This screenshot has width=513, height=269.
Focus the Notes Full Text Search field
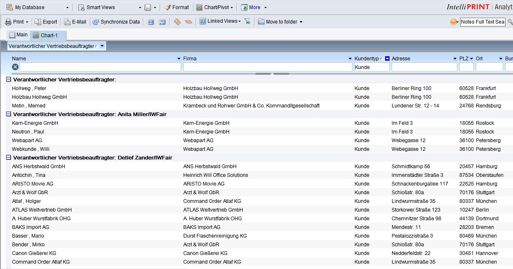483,22
